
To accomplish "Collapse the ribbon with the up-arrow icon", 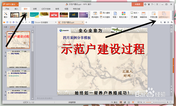I will (157, 4).
